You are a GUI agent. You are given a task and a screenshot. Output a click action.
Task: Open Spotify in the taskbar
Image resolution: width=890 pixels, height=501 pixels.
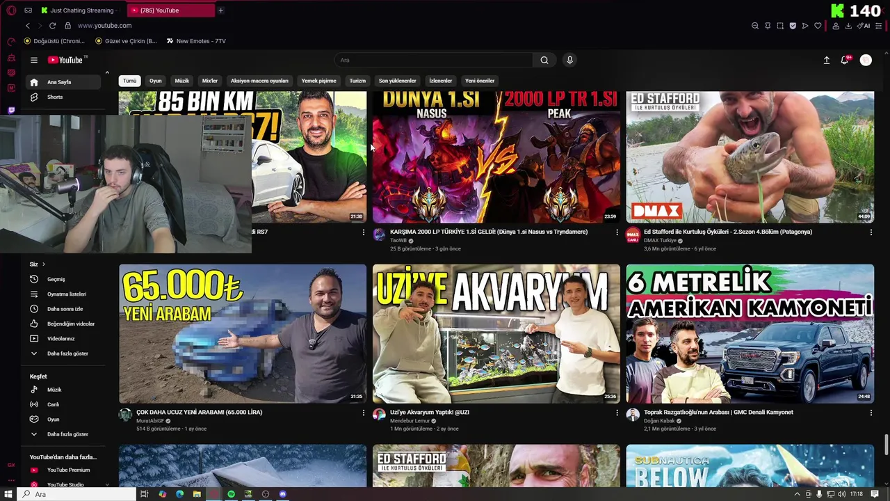231,494
